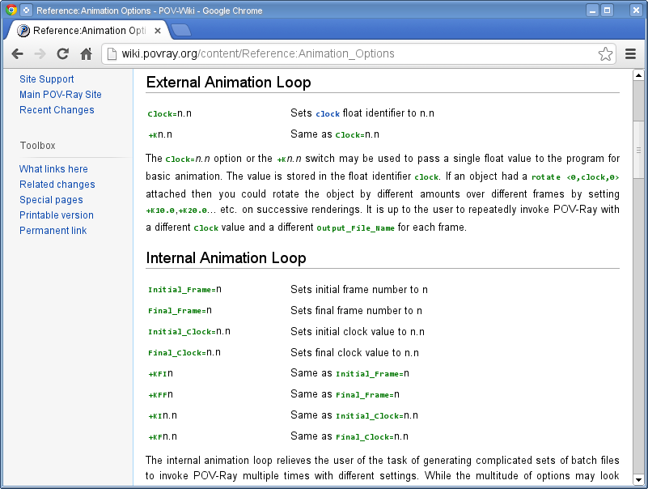This screenshot has width=648, height=489.
Task: Open the Site Support link
Action: pyautogui.click(x=47, y=79)
